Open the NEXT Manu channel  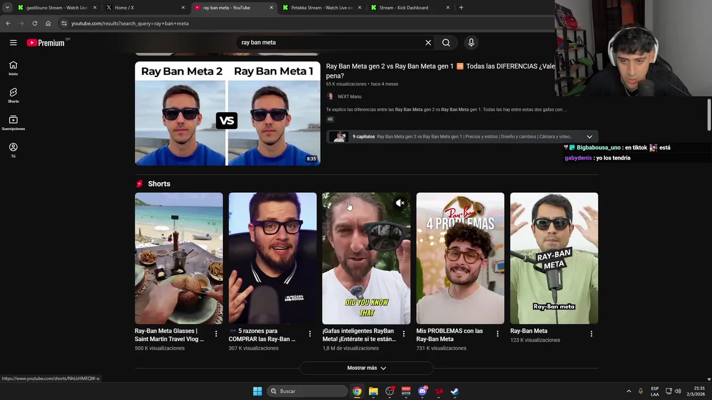point(349,97)
